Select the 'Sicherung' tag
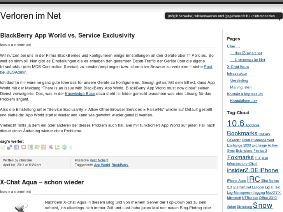Screen dimensions: 283x212 tap(244, 207)
